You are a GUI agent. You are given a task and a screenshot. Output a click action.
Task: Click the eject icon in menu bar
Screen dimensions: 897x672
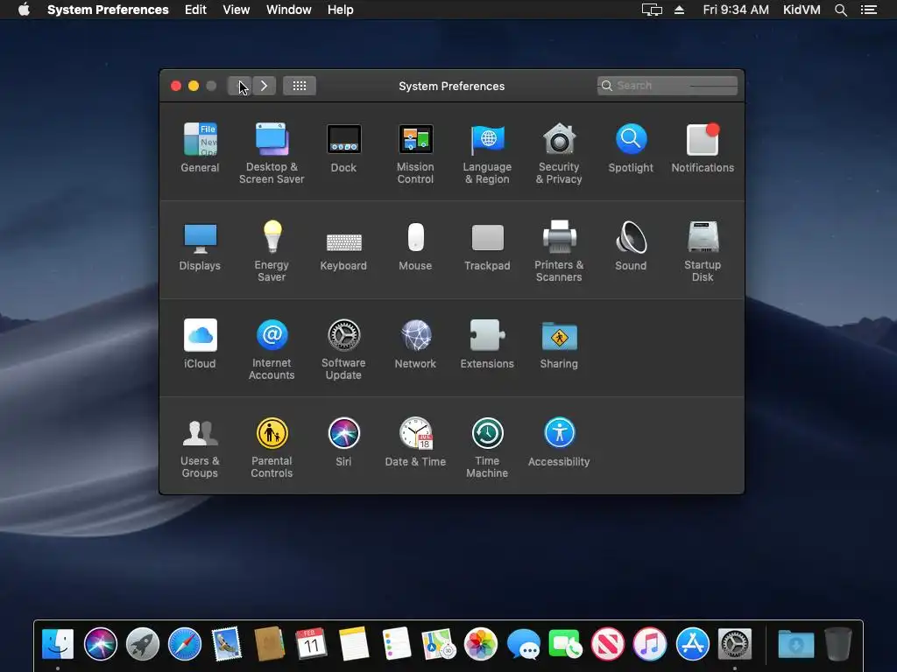[679, 10]
